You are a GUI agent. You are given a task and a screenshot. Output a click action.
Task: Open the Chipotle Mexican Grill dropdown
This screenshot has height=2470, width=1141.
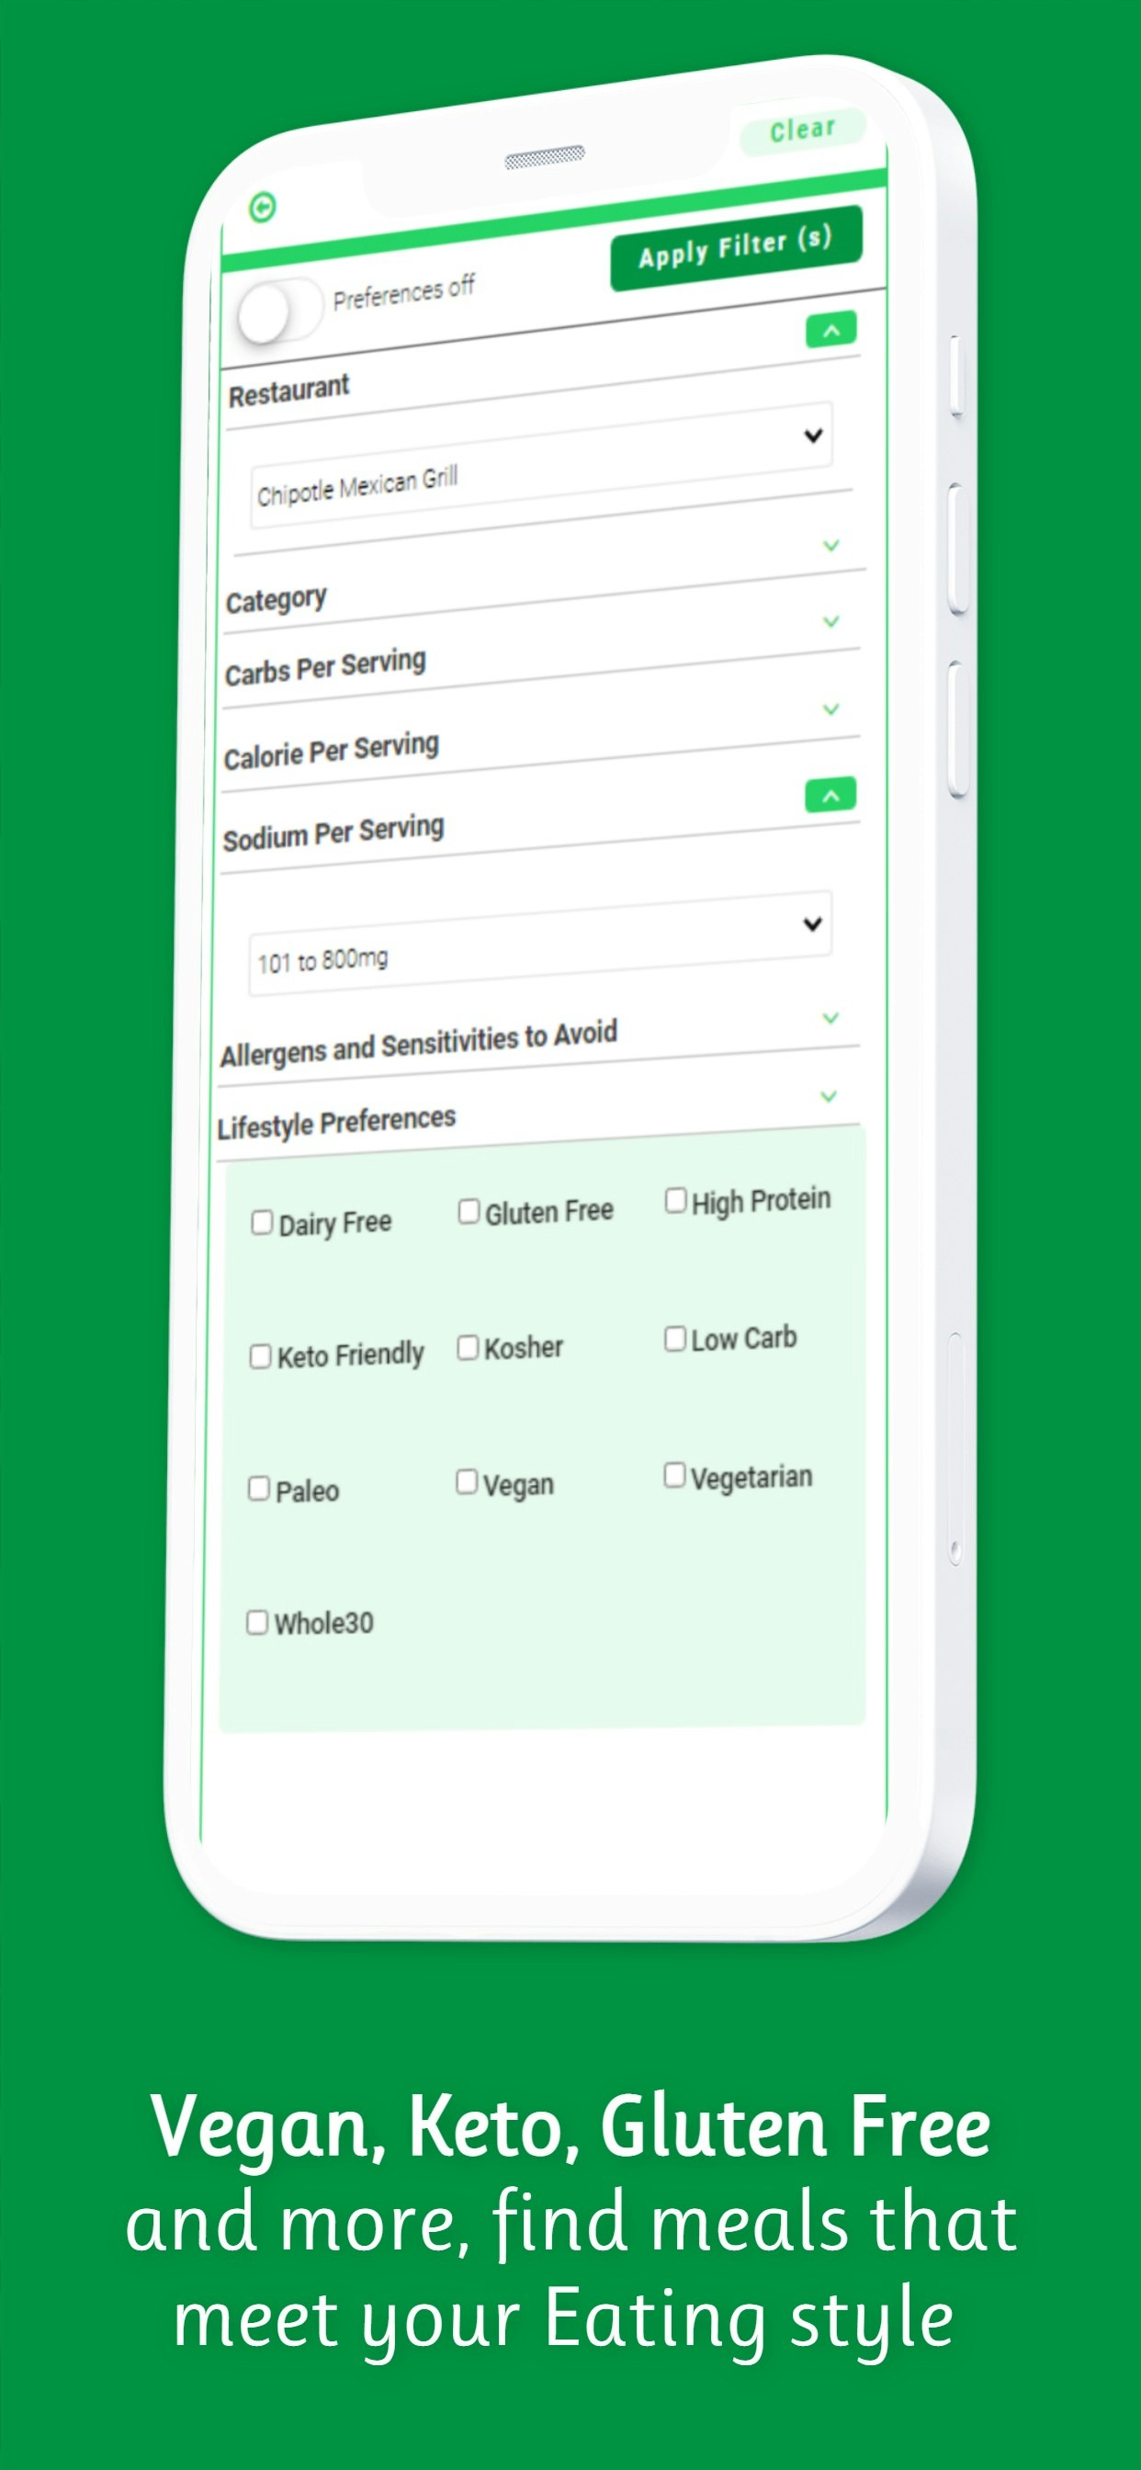(x=541, y=465)
